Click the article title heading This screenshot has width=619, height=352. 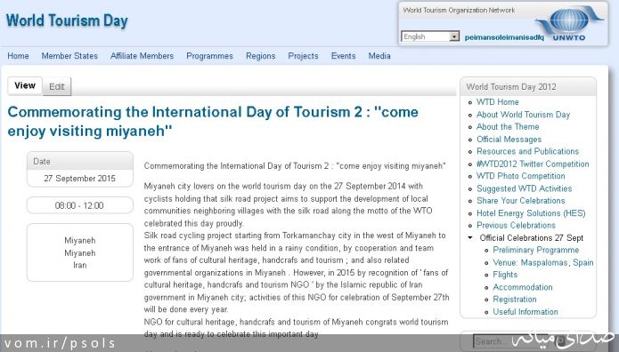tap(213, 122)
